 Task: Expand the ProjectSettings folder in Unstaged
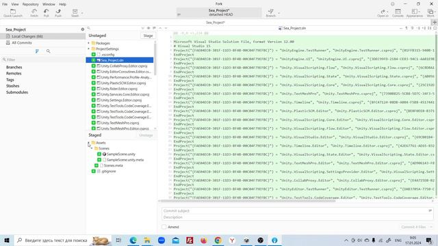(89, 49)
